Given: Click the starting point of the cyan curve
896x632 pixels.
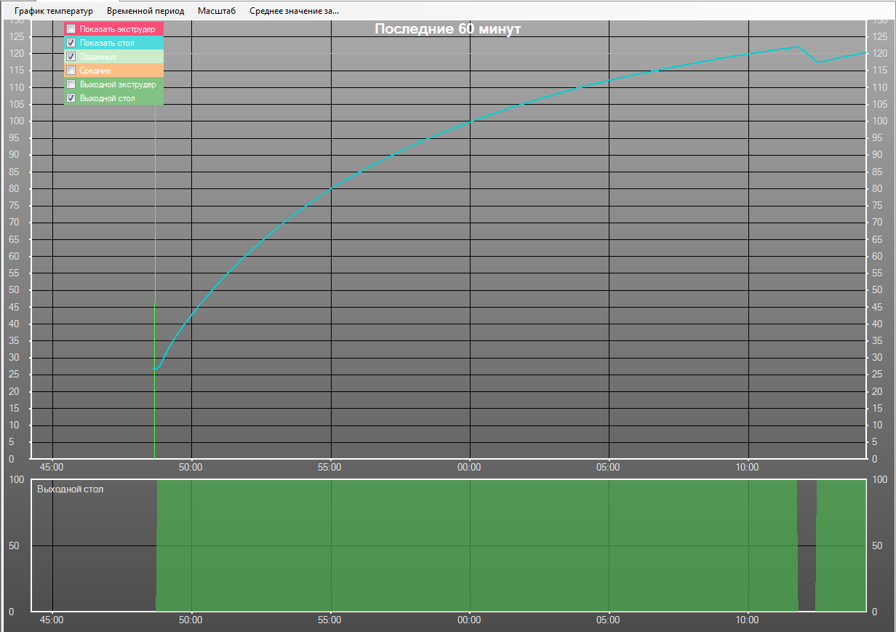Looking at the screenshot, I should pos(155,369).
